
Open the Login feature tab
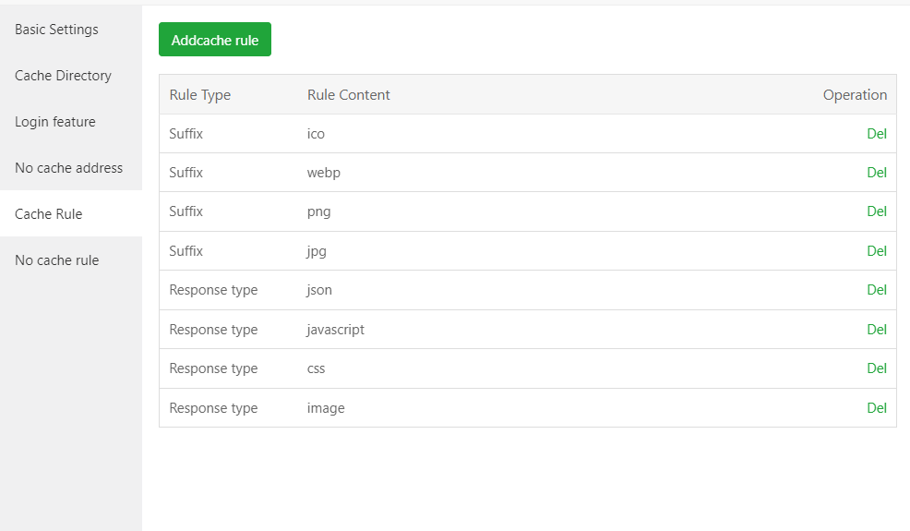(55, 122)
